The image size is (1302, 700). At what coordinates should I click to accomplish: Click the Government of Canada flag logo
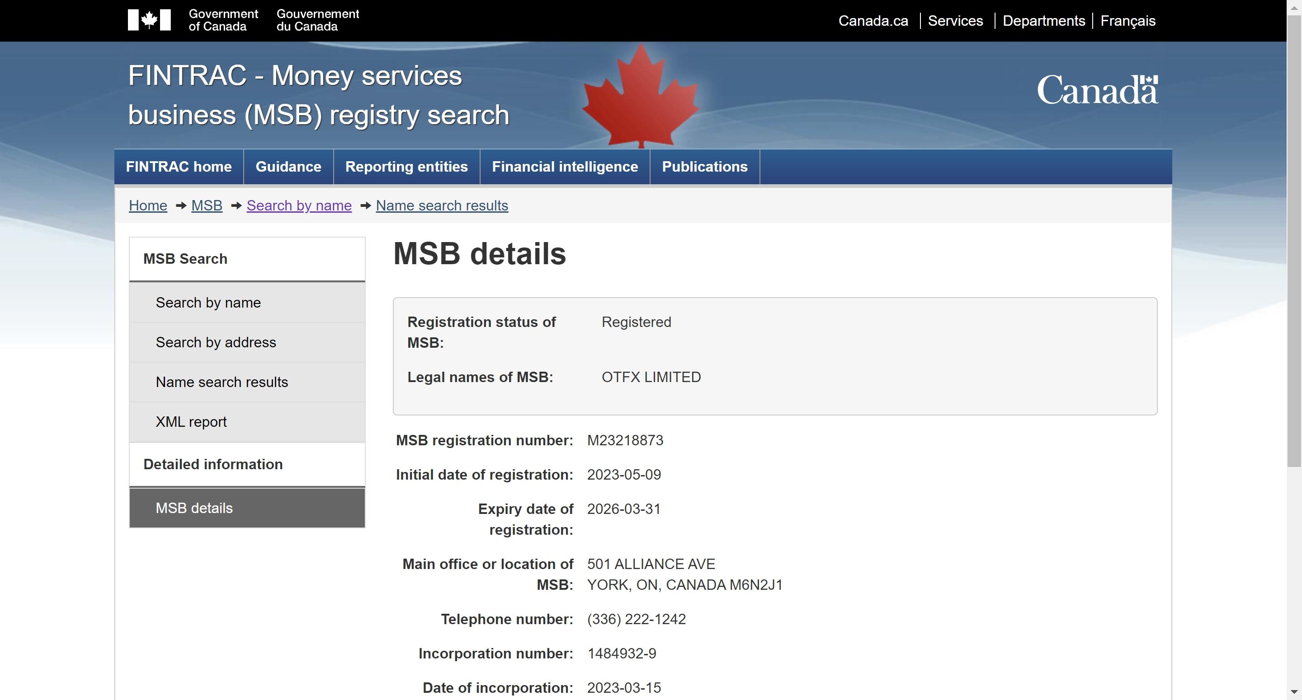point(149,20)
